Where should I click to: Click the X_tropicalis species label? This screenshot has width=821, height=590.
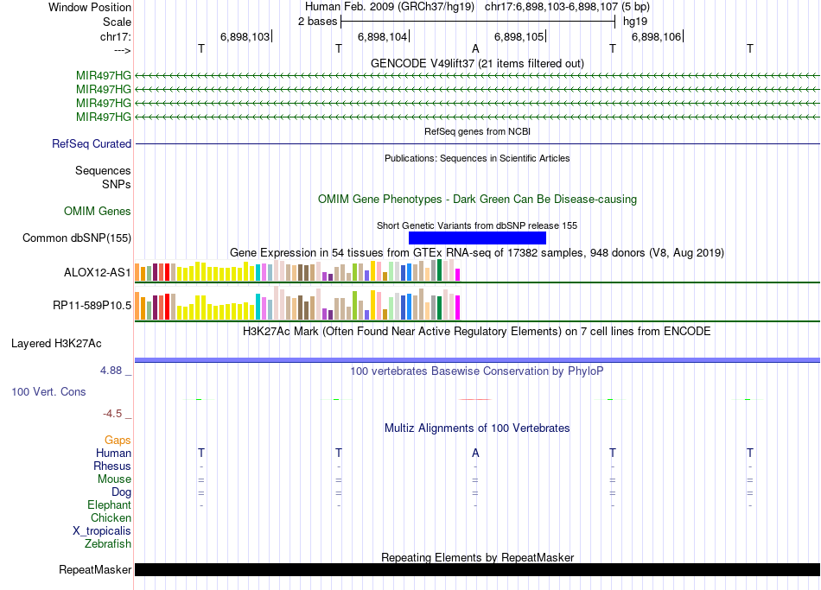coord(102,531)
